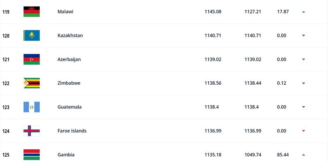Click the red down arrow for Kazakhstan
The height and width of the screenshot is (162, 328).
tap(303, 36)
